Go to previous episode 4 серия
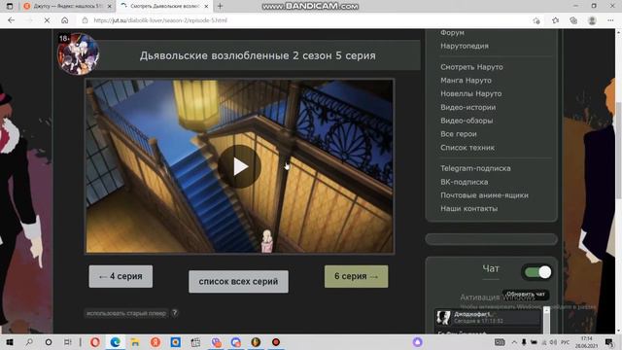The image size is (622, 350). 121,276
